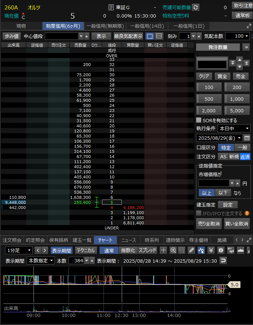Screen dimensions: 253x325
Task: Open the 時系列 tab
Action: 152,240
